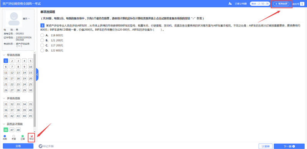Jump to question 48
The width and height of the screenshot is (307, 149).
pos(18,130)
